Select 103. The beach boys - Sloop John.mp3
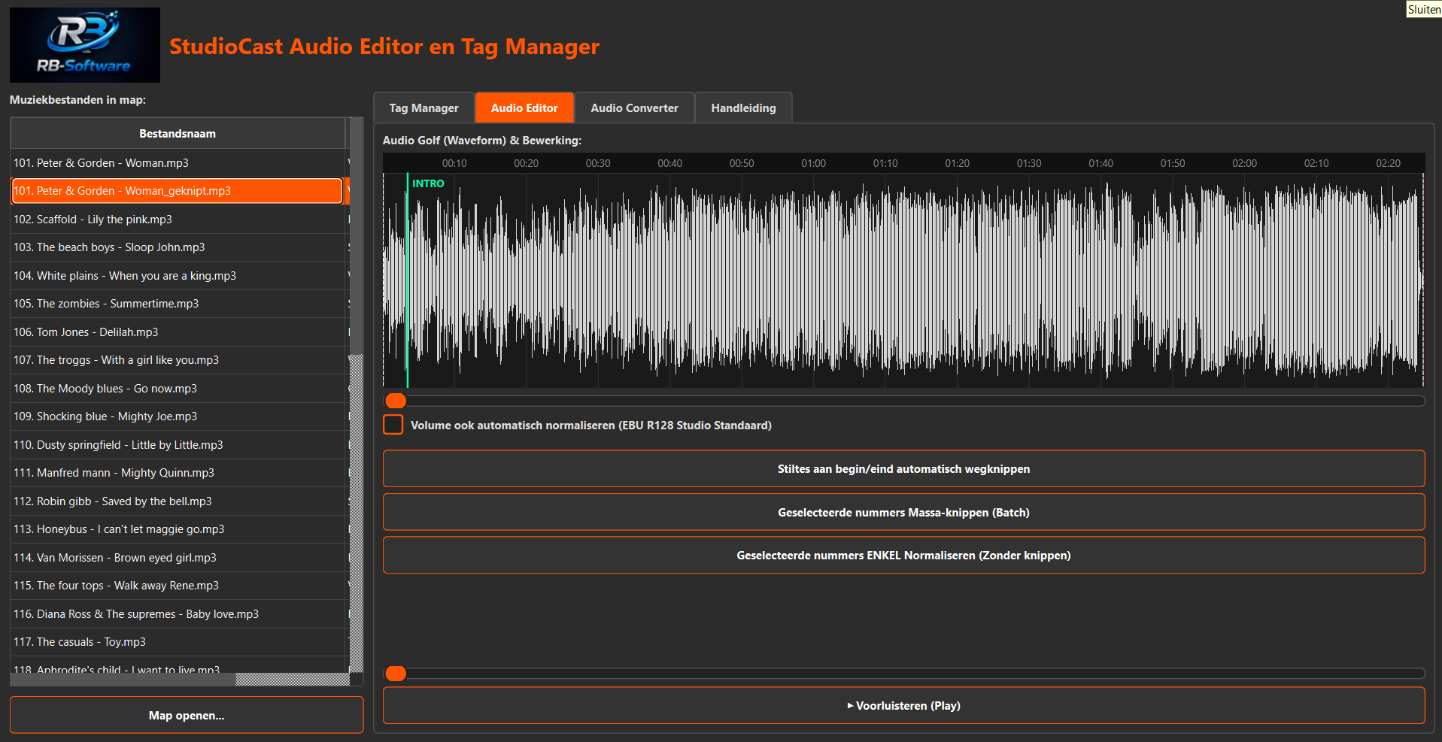 click(178, 247)
